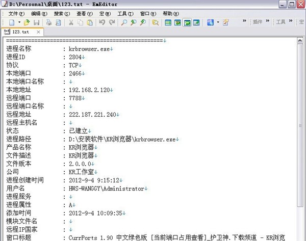Image resolution: width=306 pixels, height=241 pixels.
Task: Close the 123.txt tab with its X
Action: [38, 32]
